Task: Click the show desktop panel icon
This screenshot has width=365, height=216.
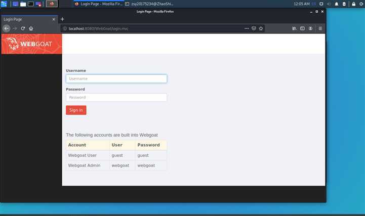Action: (15, 4)
